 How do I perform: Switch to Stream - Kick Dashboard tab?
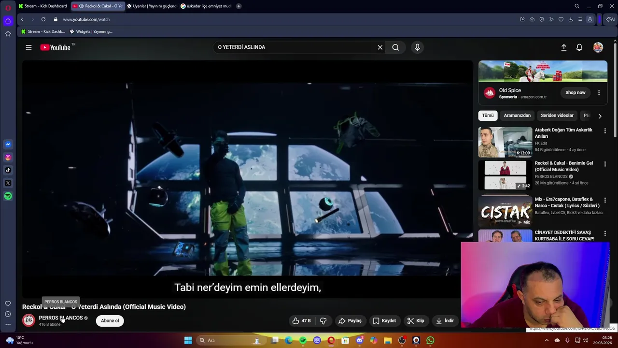pyautogui.click(x=42, y=6)
